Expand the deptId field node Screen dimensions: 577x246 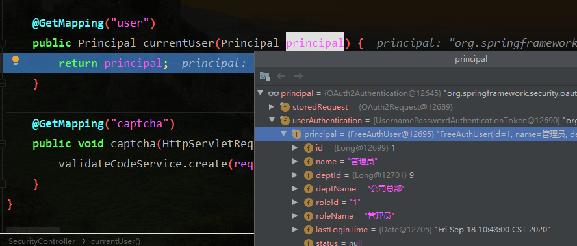pos(295,175)
